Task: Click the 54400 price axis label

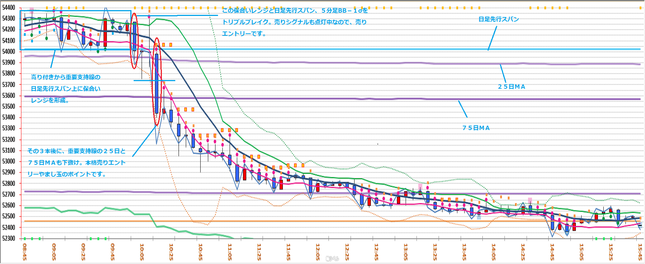Action: [9, 8]
